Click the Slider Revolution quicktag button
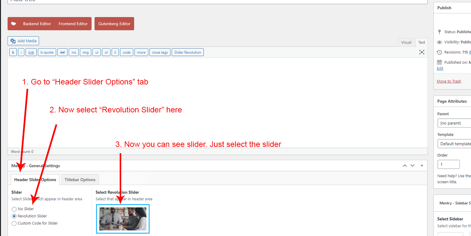 point(187,52)
